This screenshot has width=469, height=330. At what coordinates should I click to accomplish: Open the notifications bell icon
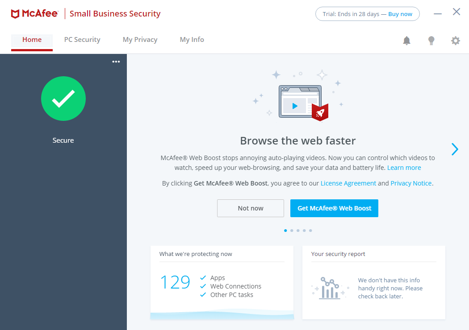point(406,41)
